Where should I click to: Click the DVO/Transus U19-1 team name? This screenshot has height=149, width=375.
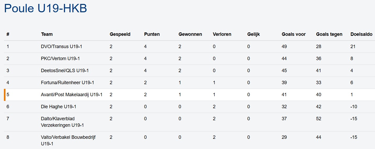point(62,47)
